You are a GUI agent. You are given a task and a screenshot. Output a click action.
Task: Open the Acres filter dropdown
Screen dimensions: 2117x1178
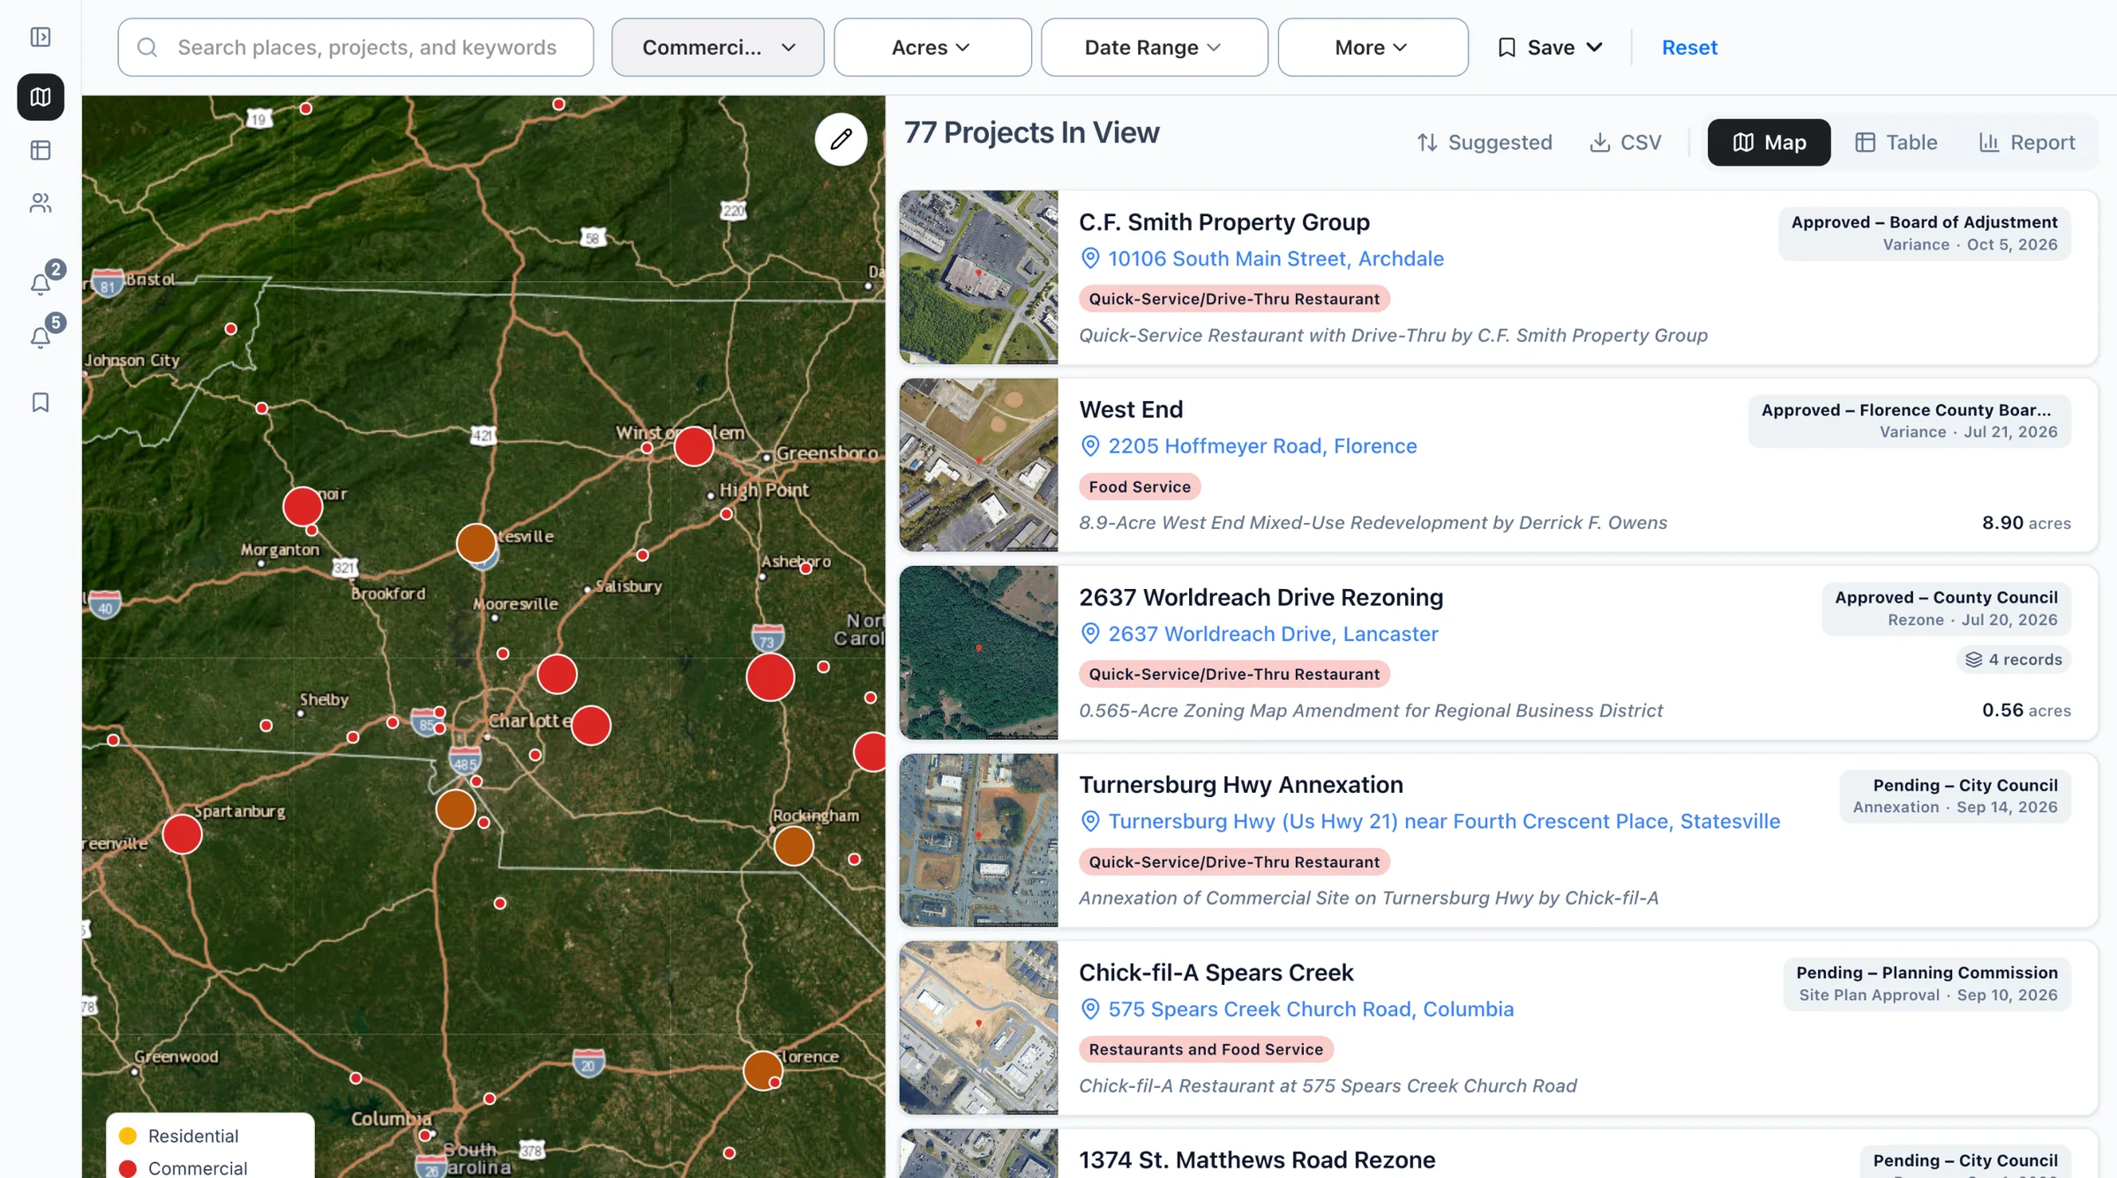click(x=932, y=48)
